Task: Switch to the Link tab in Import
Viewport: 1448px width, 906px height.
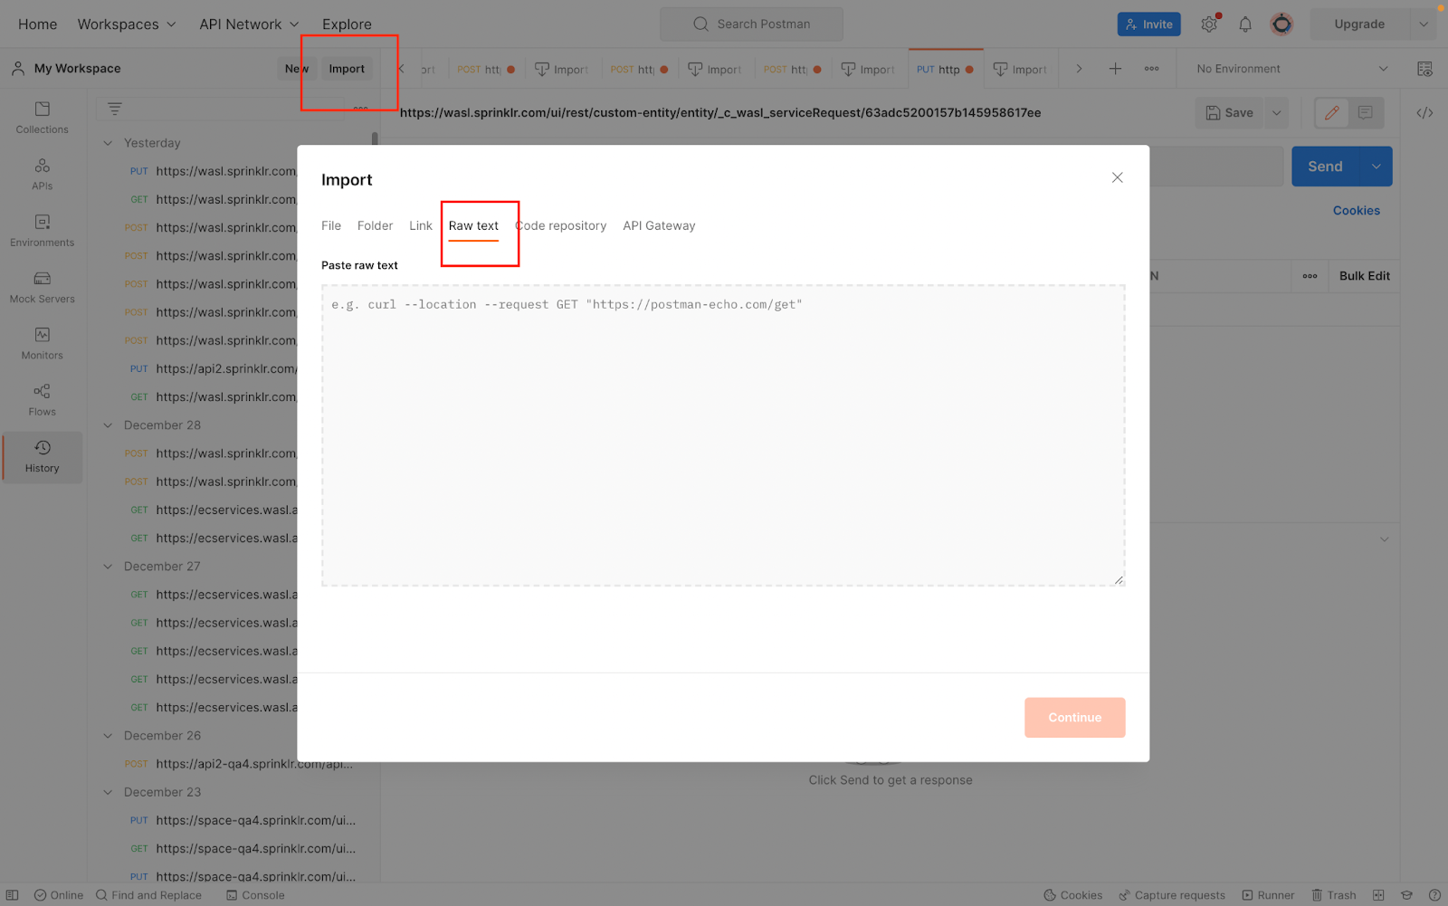Action: point(421,225)
